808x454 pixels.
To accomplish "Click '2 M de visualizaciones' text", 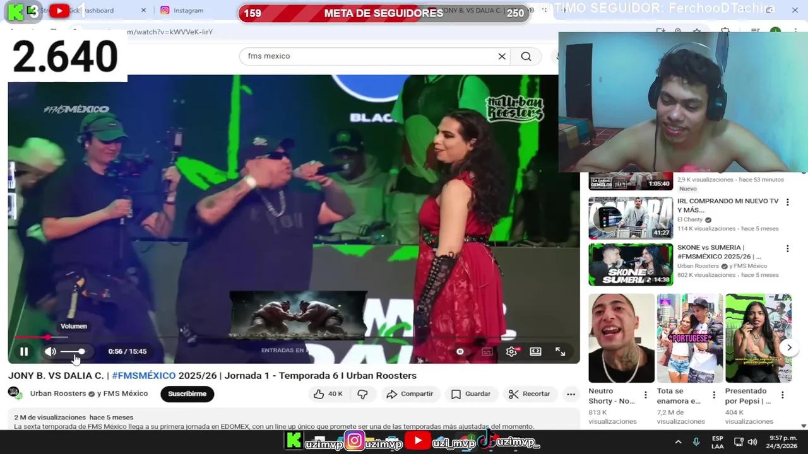I will 50,417.
